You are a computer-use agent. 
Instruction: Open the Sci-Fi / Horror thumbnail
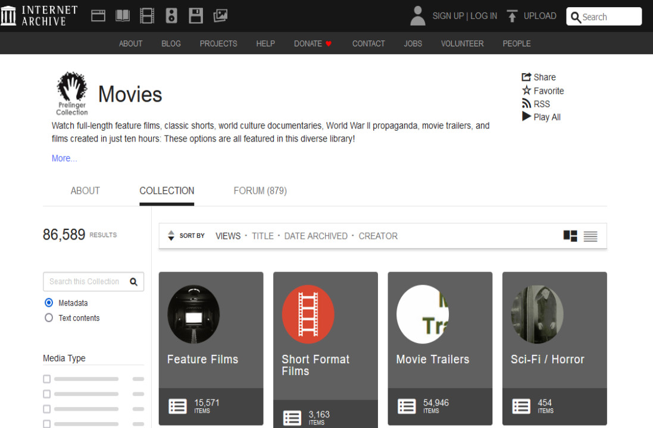pyautogui.click(x=538, y=314)
